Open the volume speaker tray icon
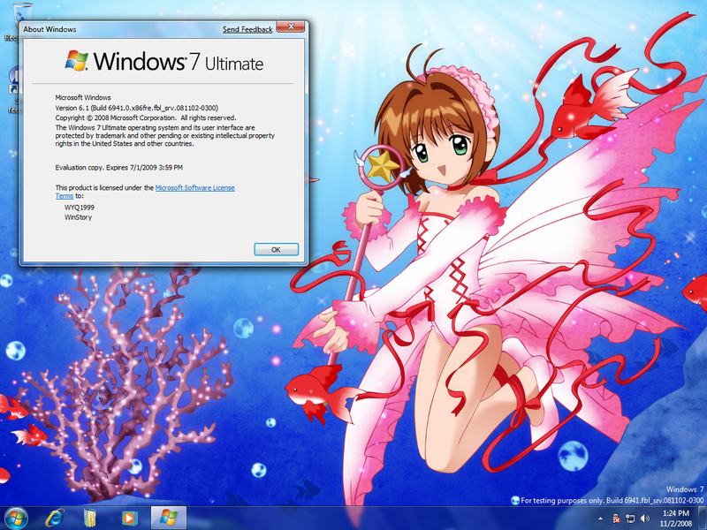This screenshot has height=530, width=707. click(645, 519)
